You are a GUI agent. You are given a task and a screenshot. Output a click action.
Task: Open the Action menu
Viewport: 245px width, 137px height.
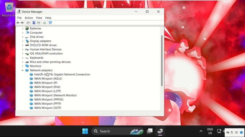point(29,18)
